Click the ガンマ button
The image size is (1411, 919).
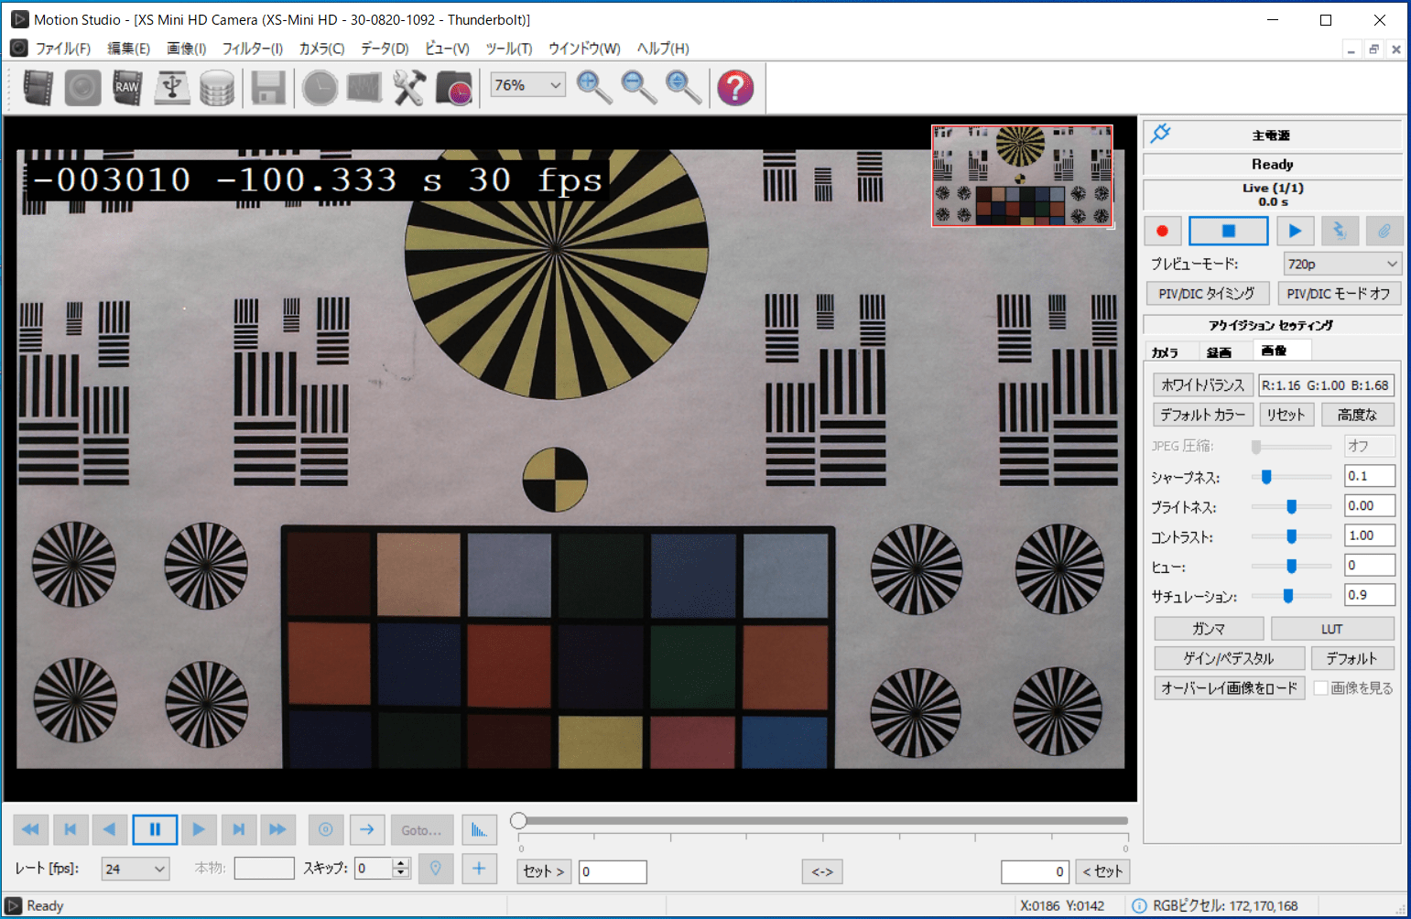click(x=1209, y=629)
